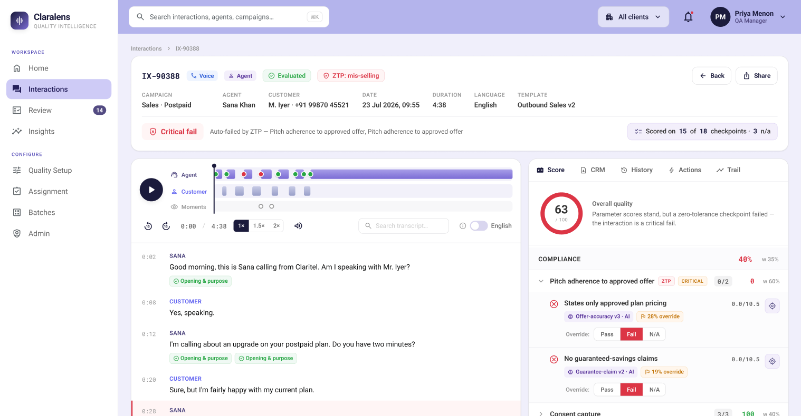801x416 pixels.
Task: Expand the Consent capture section
Action: (541, 414)
